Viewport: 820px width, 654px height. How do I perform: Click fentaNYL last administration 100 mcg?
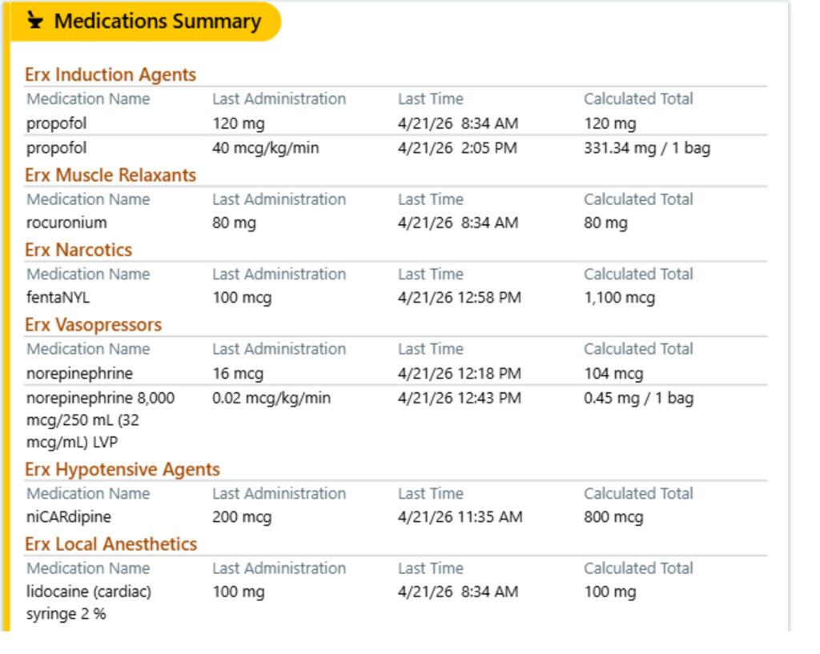242,298
